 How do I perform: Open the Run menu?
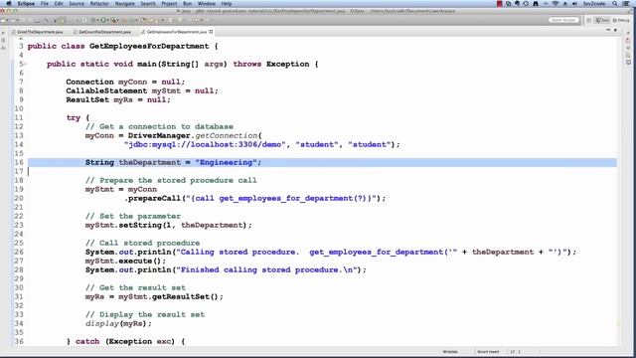tap(187, 4)
